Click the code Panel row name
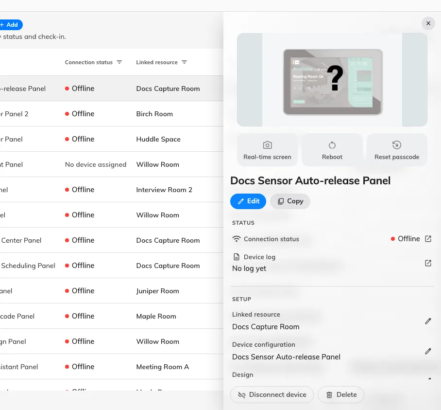This screenshot has height=410, width=441. [17, 316]
